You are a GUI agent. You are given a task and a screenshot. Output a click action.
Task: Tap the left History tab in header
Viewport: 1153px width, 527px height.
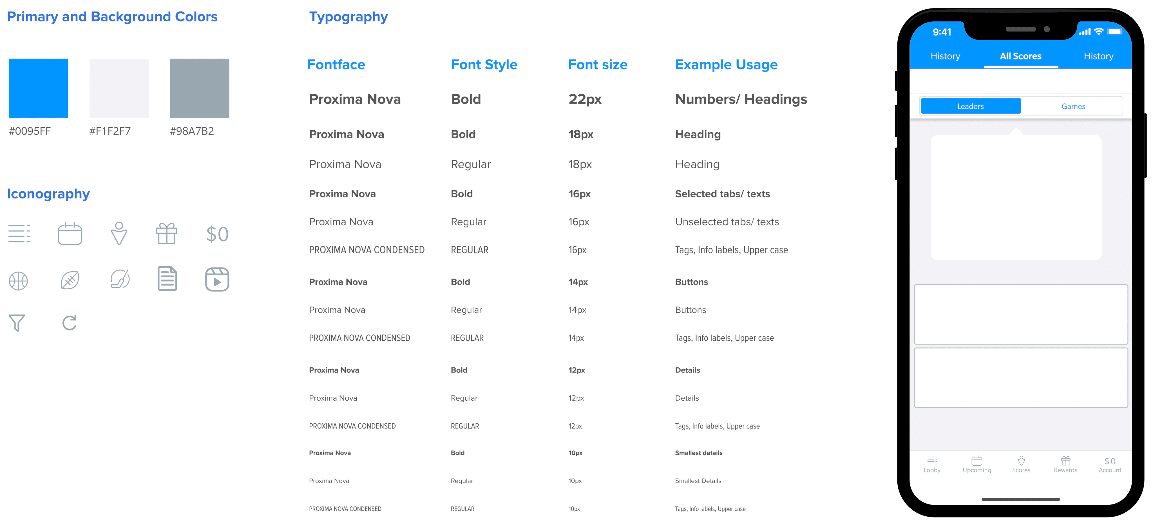945,56
